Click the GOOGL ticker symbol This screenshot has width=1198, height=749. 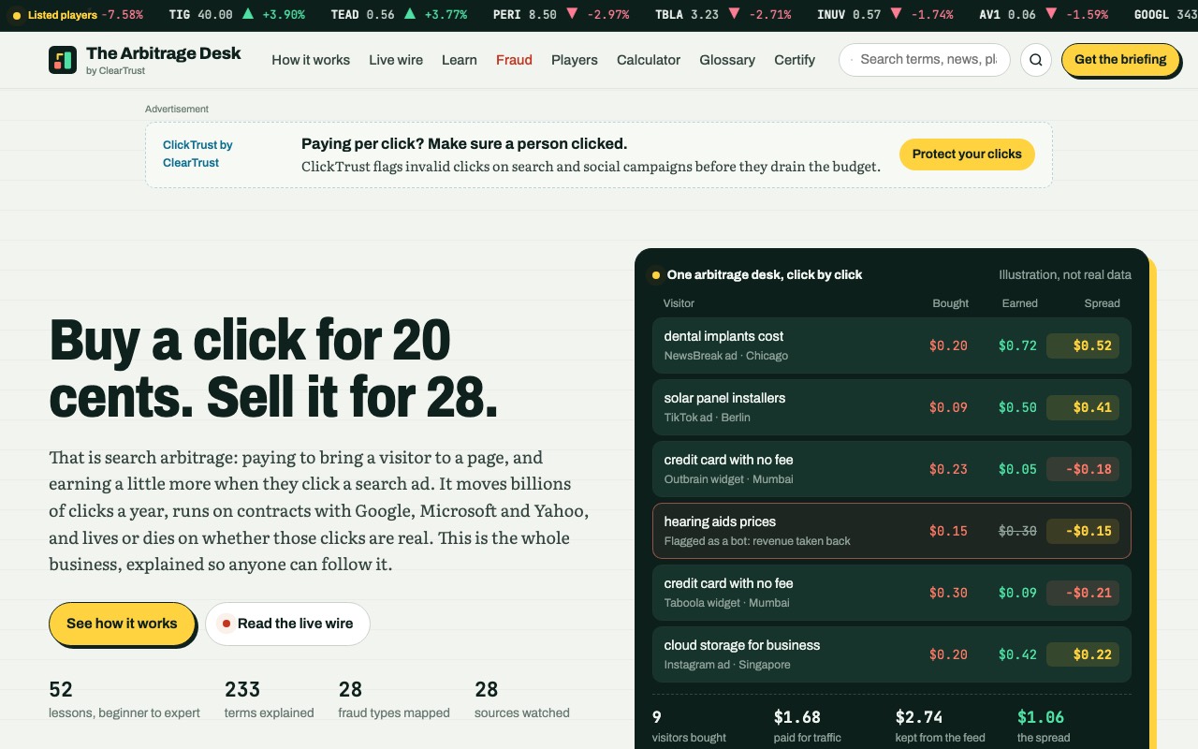[1151, 15]
